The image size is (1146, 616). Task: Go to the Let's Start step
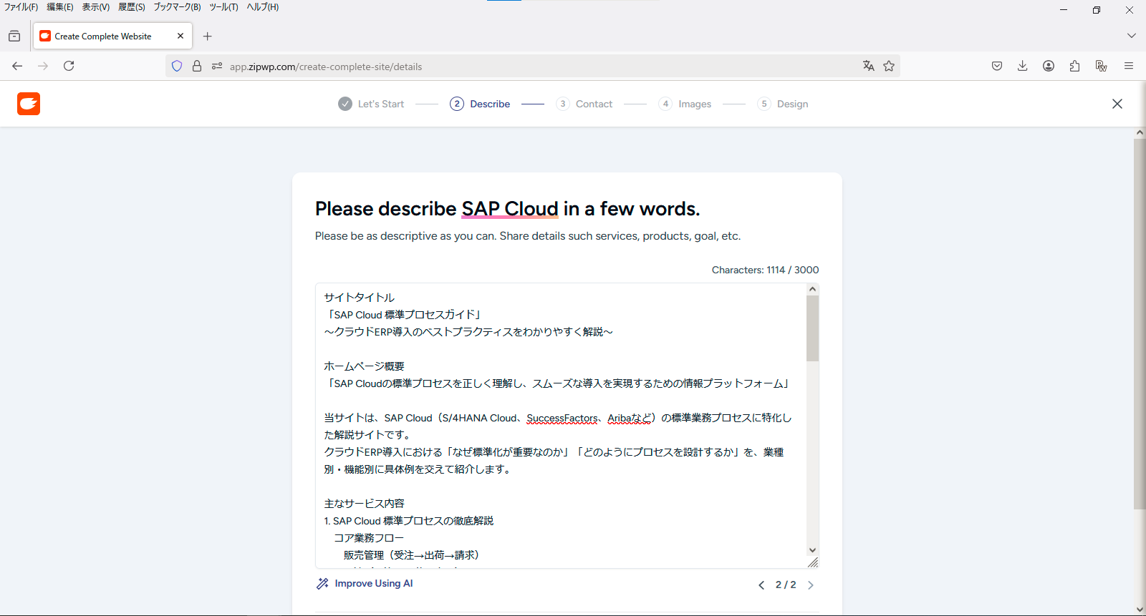[x=371, y=104]
